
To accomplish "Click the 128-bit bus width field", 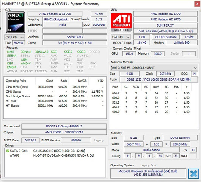I will (x=189, y=37).
